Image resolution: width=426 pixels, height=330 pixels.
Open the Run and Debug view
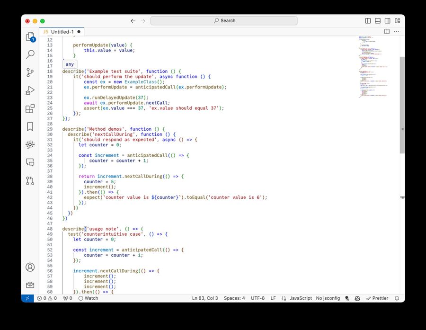tap(30, 90)
